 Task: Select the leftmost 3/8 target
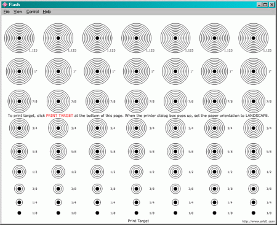click(19, 189)
